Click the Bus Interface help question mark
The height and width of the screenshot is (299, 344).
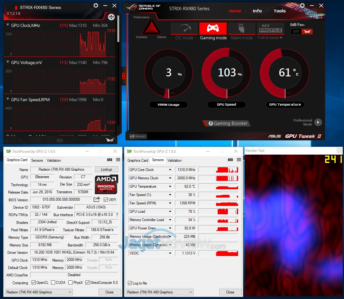(117, 215)
